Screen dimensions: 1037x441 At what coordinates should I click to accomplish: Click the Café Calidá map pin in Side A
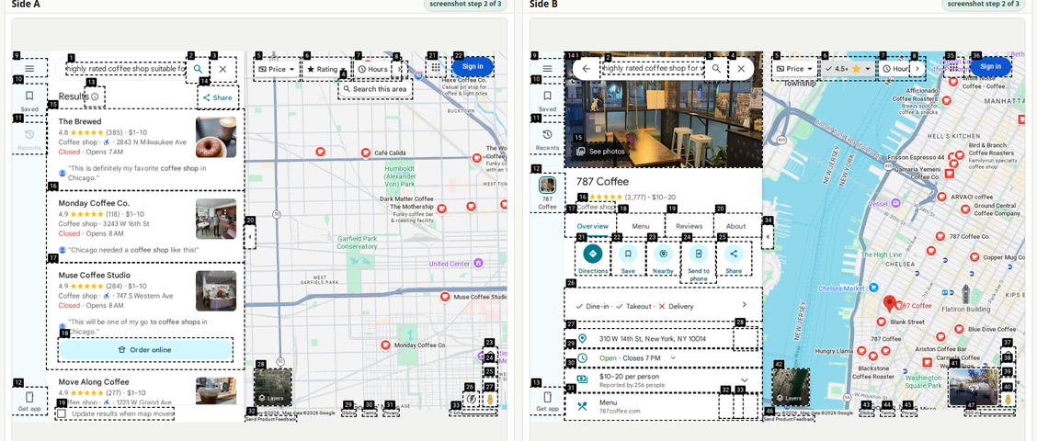(x=366, y=153)
